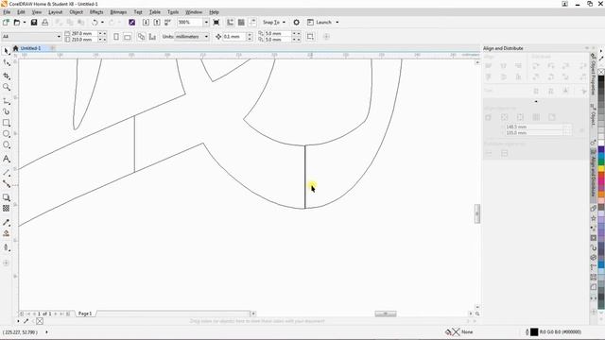Toggle Show Grid
605x340 pixels.
(241, 23)
